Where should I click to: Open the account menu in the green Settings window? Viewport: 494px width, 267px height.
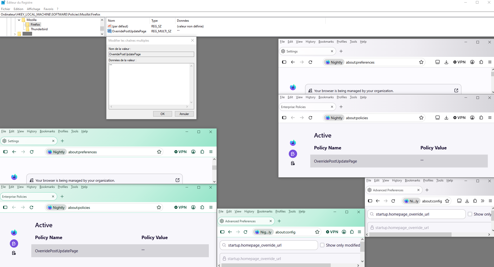coord(193,152)
